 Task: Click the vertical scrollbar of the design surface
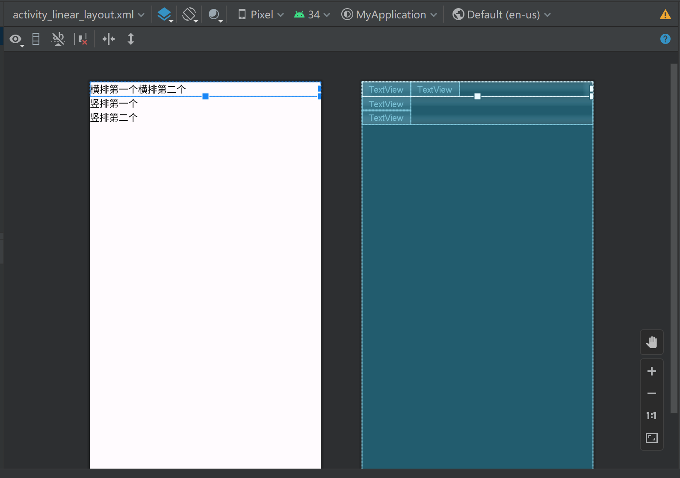(x=674, y=238)
